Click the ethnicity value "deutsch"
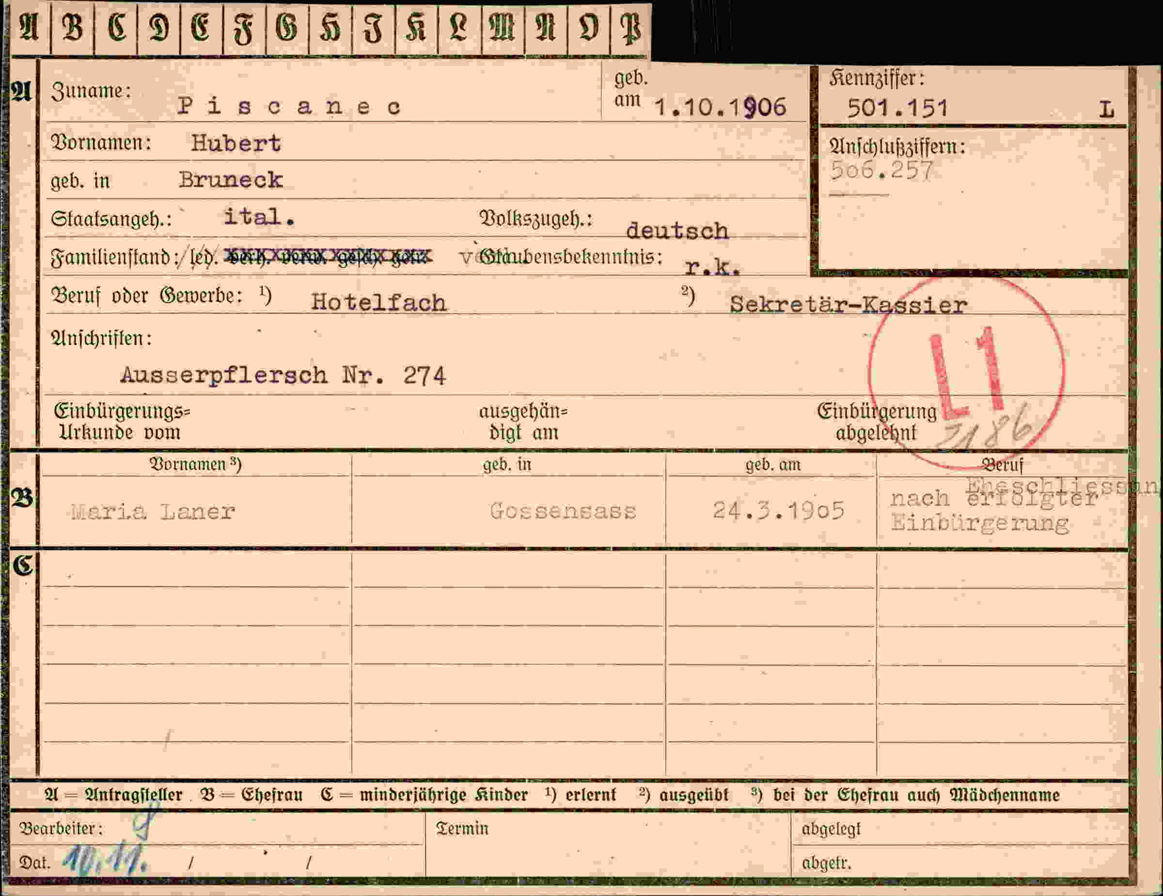The image size is (1163, 896). pyautogui.click(x=677, y=231)
